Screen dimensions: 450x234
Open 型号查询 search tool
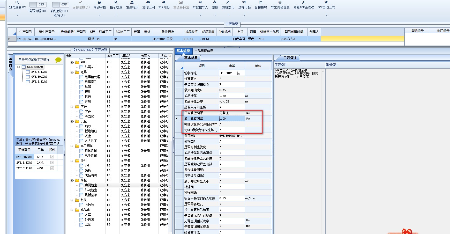[17, 2]
